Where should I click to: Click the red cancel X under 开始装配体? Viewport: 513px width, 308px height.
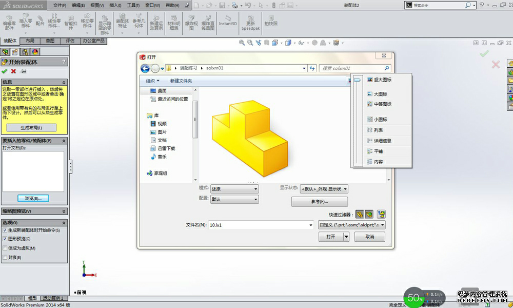[13, 71]
